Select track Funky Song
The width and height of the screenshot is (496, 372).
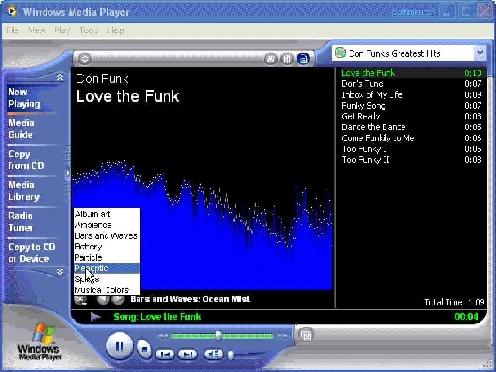412,105
